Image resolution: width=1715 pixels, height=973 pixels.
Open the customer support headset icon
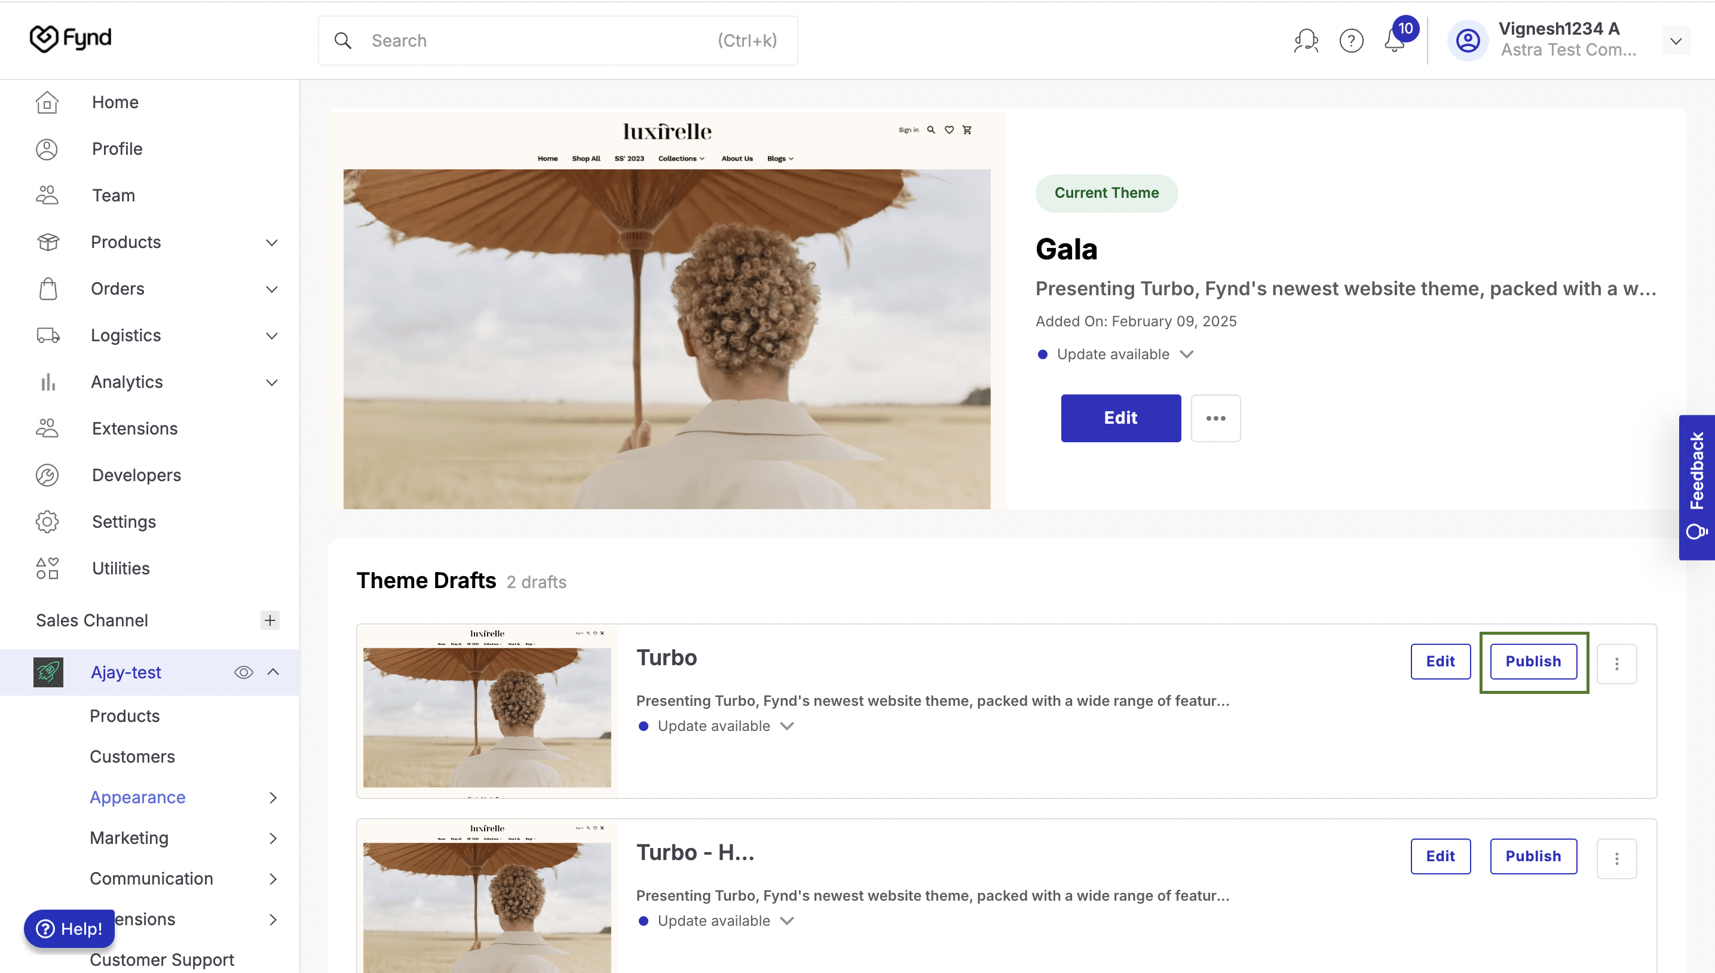(1306, 41)
